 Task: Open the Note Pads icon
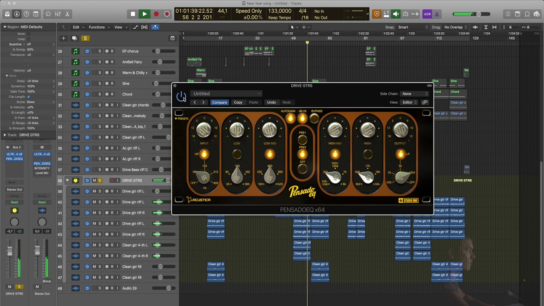tap(518, 14)
